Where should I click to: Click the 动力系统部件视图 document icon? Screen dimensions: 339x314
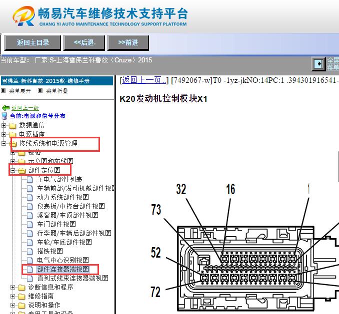(30, 197)
